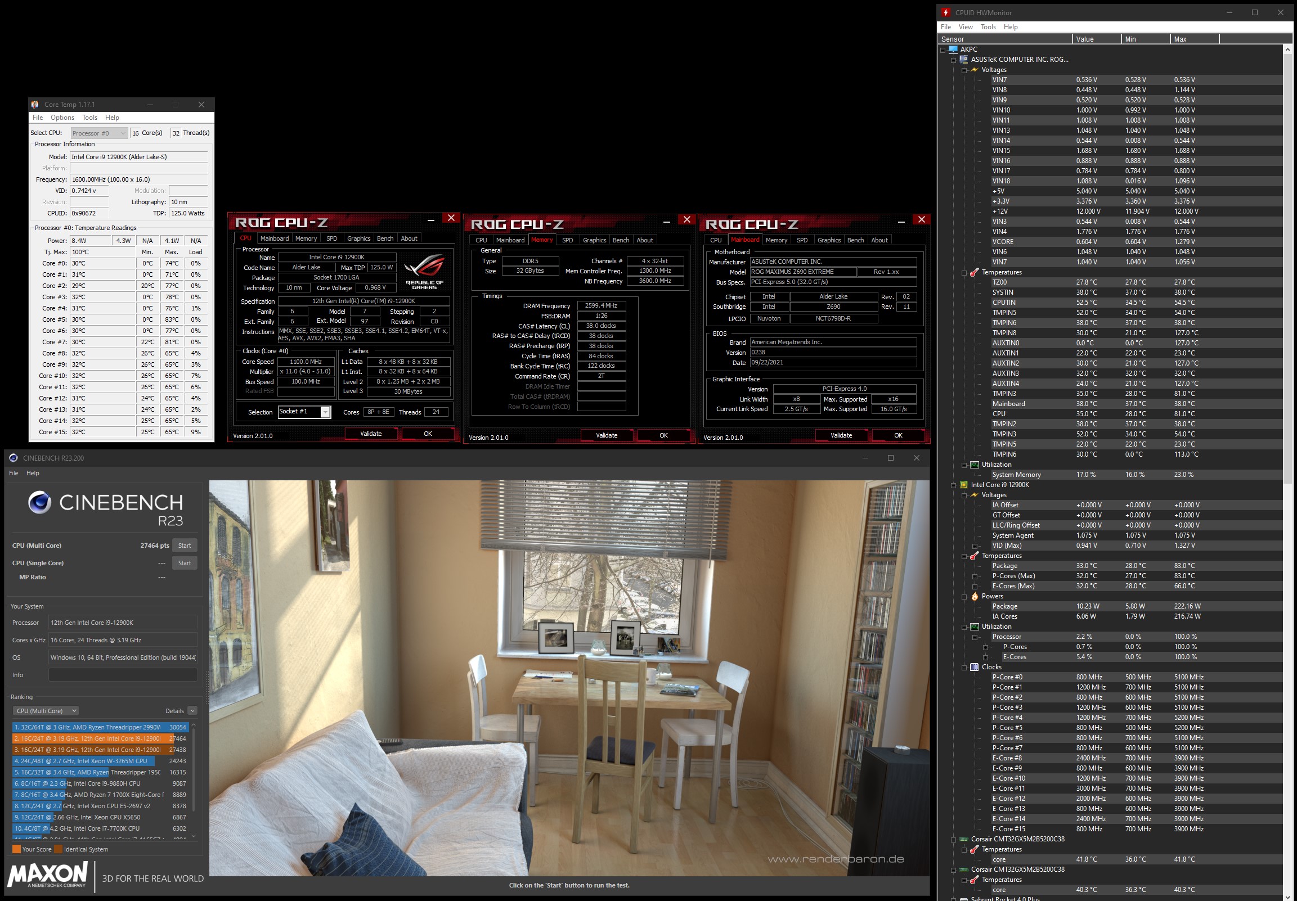Collapse the motherboard Voltages tree node
This screenshot has width=1297, height=901.
[964, 70]
